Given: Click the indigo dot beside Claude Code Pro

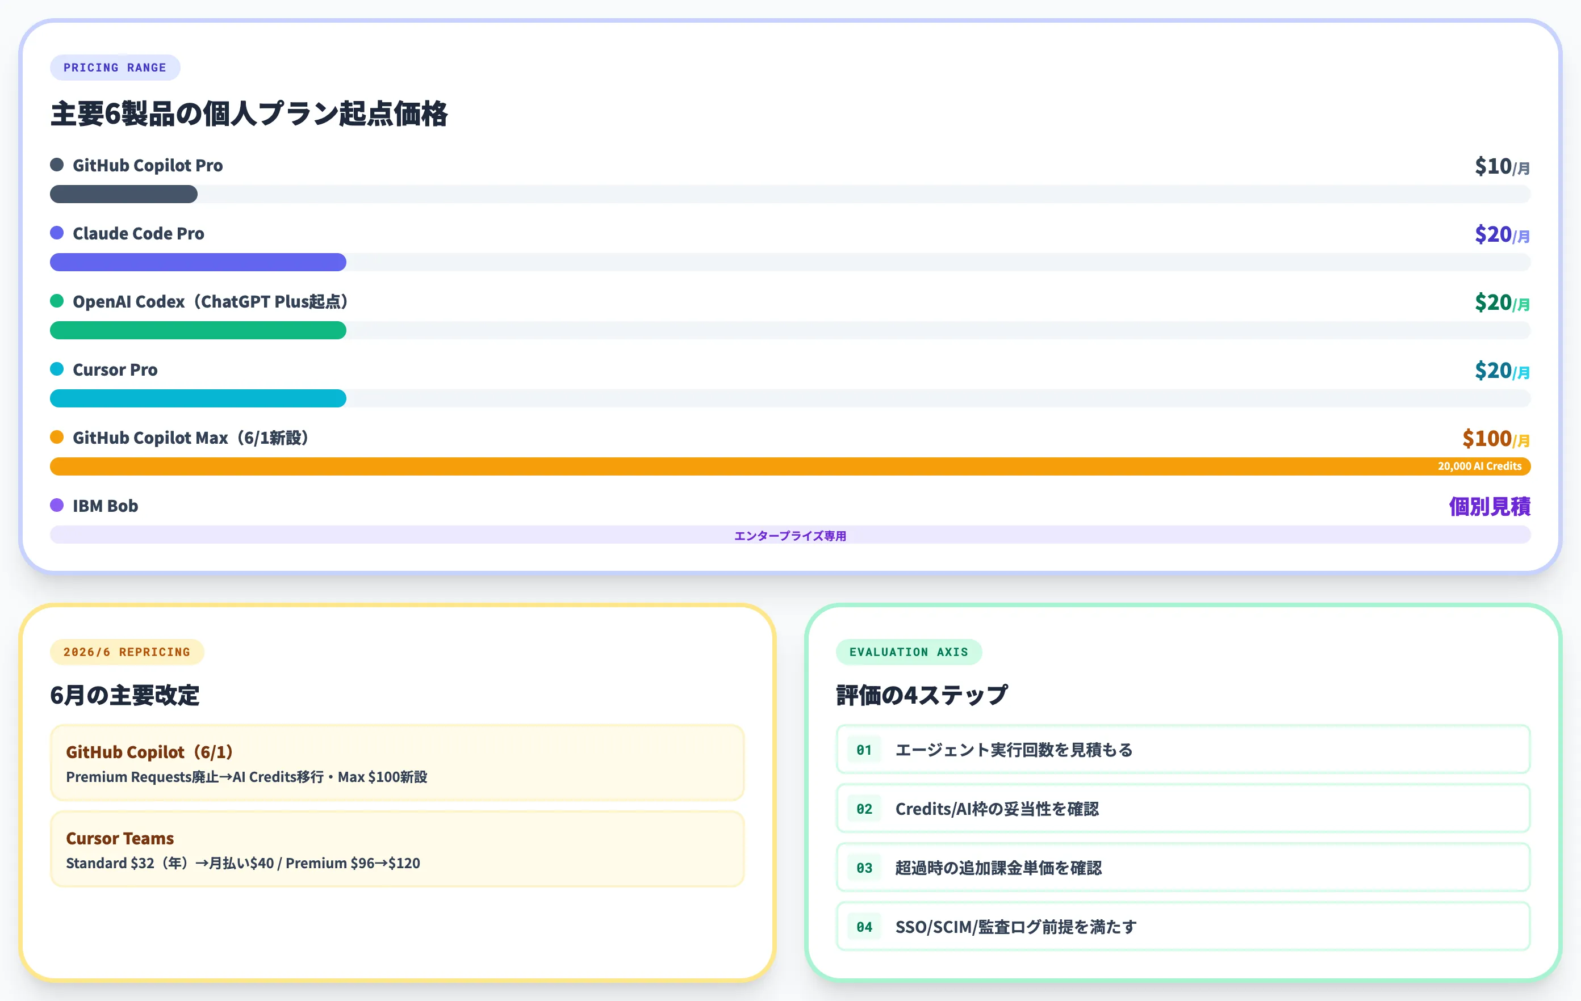Looking at the screenshot, I should click(57, 233).
